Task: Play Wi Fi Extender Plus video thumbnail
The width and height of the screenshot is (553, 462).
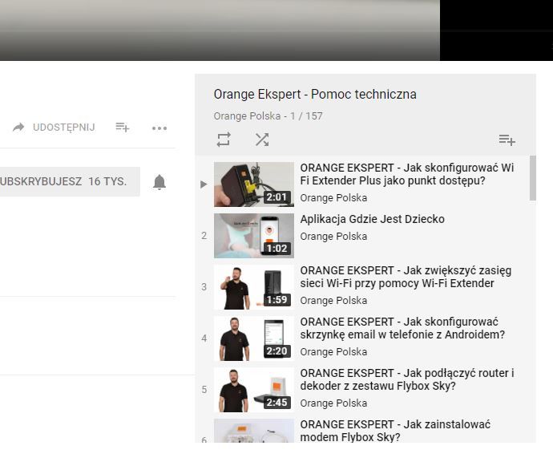Action: click(x=253, y=184)
